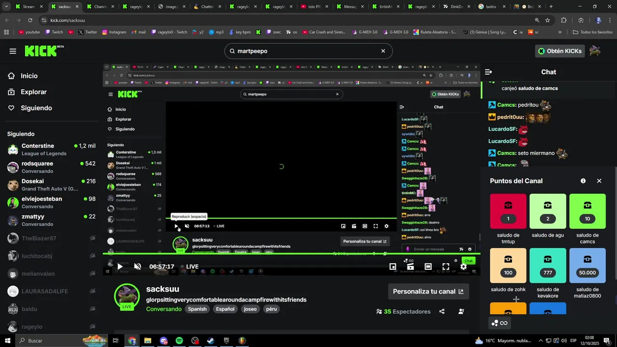
Task: Open offline channel luchitocabj
Action: click(51, 256)
